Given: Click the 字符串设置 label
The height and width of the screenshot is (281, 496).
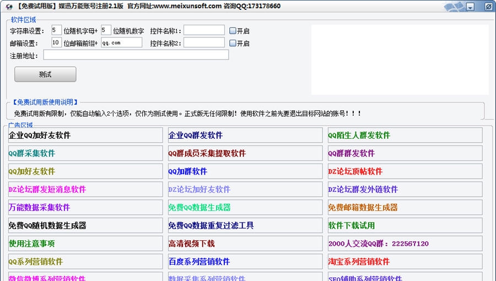Looking at the screenshot, I should click(27, 31).
